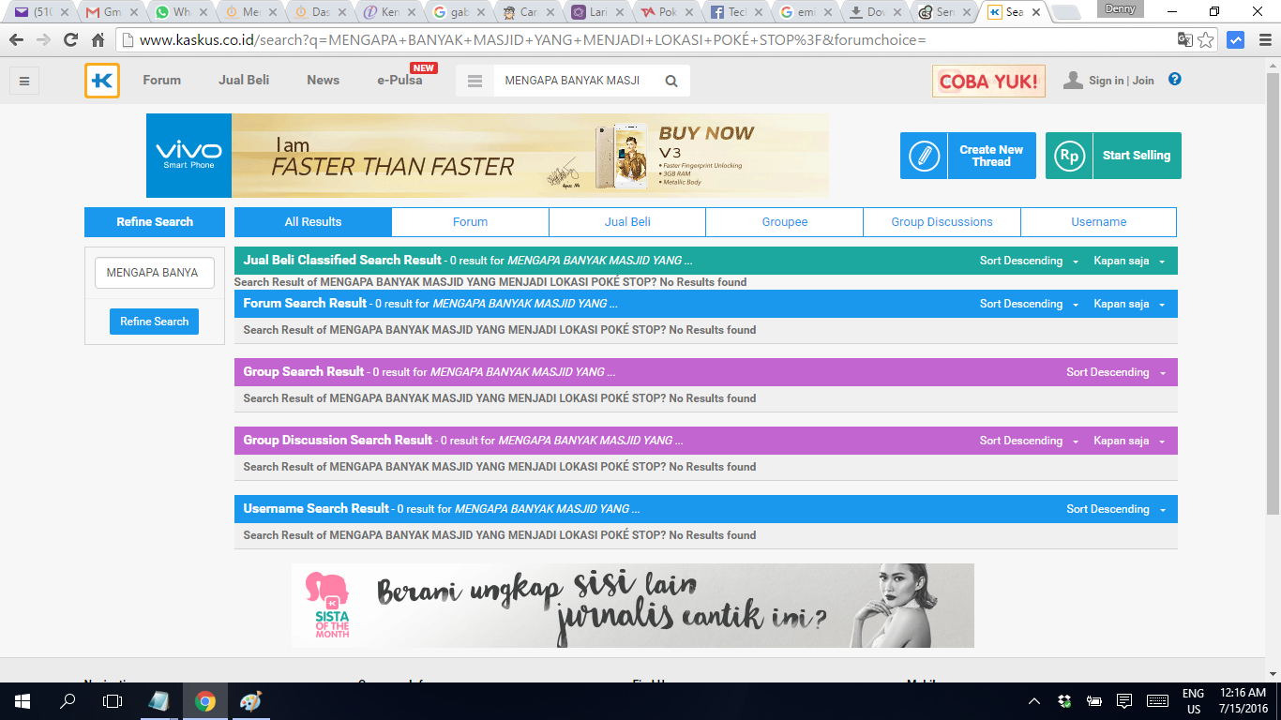Expand Sort Descending in Jual Beli results
This screenshot has height=720, width=1281.
pos(1029,261)
